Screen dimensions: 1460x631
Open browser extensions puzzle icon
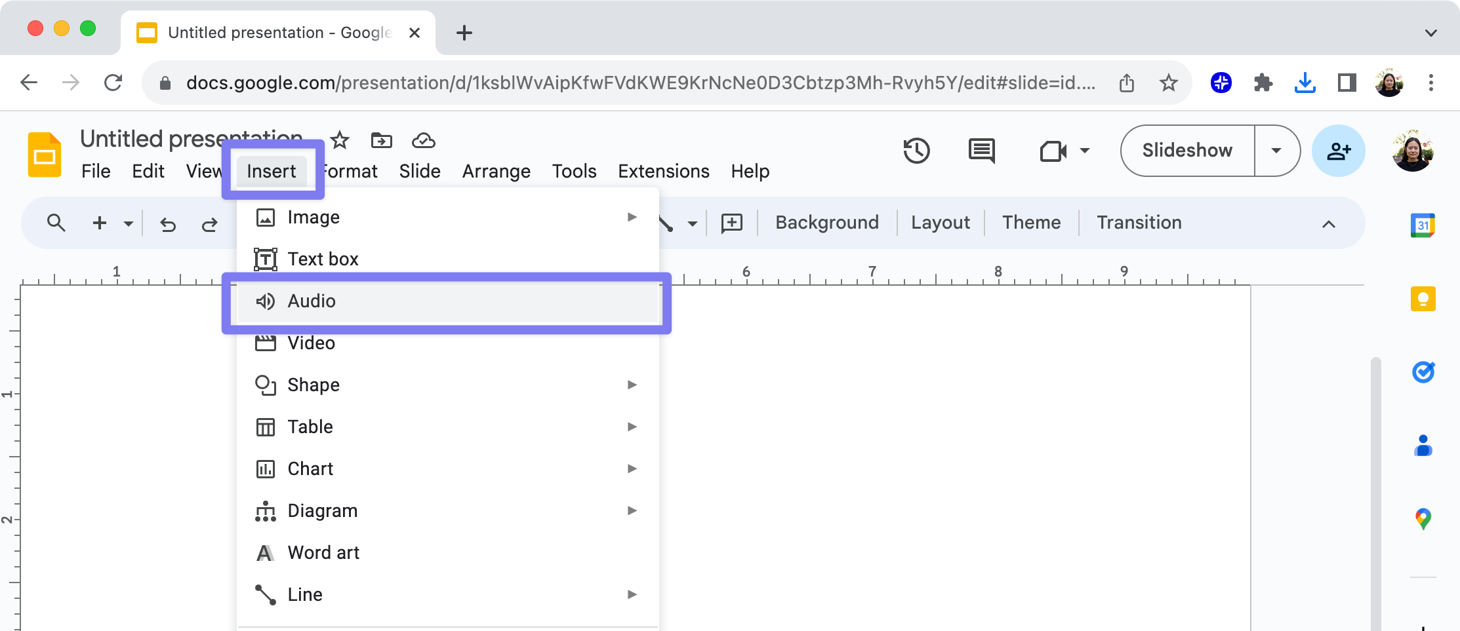pyautogui.click(x=1263, y=83)
